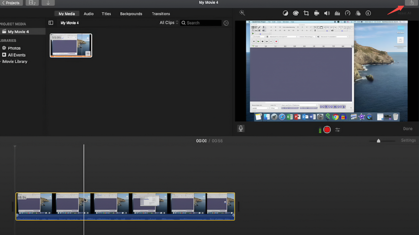Toggle the Magic Wand auto-enhance
Image resolution: width=419 pixels, height=235 pixels.
tap(242, 13)
